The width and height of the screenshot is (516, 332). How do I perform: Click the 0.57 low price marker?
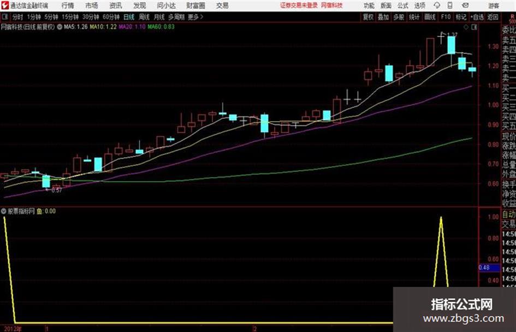pyautogui.click(x=57, y=190)
